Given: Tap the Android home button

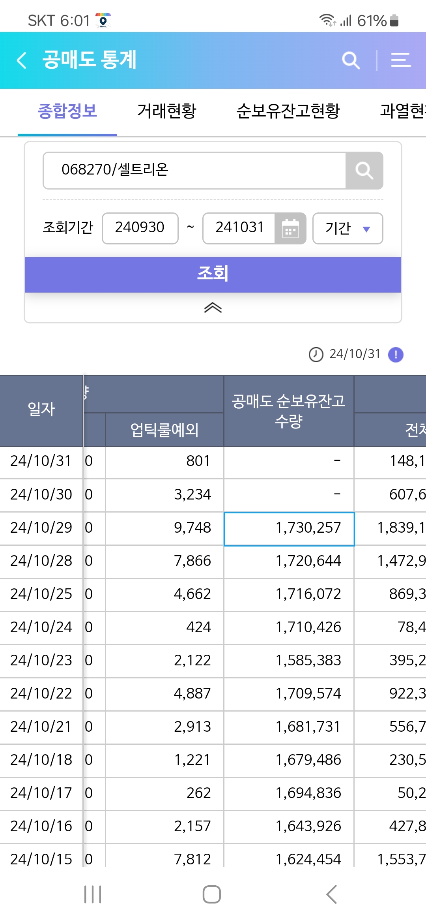Looking at the screenshot, I should click(x=212, y=894).
